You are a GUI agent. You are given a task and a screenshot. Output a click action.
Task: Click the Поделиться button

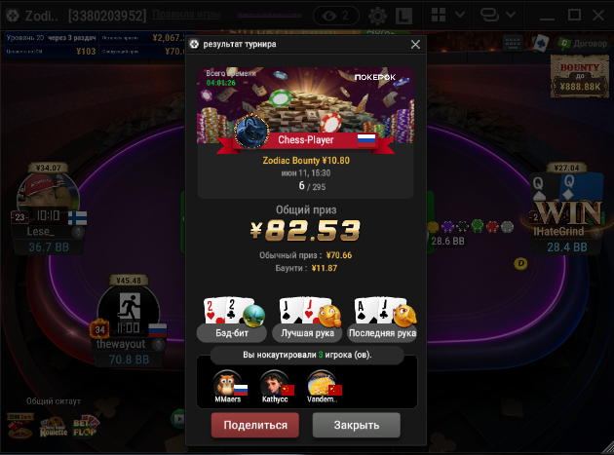[x=255, y=425]
